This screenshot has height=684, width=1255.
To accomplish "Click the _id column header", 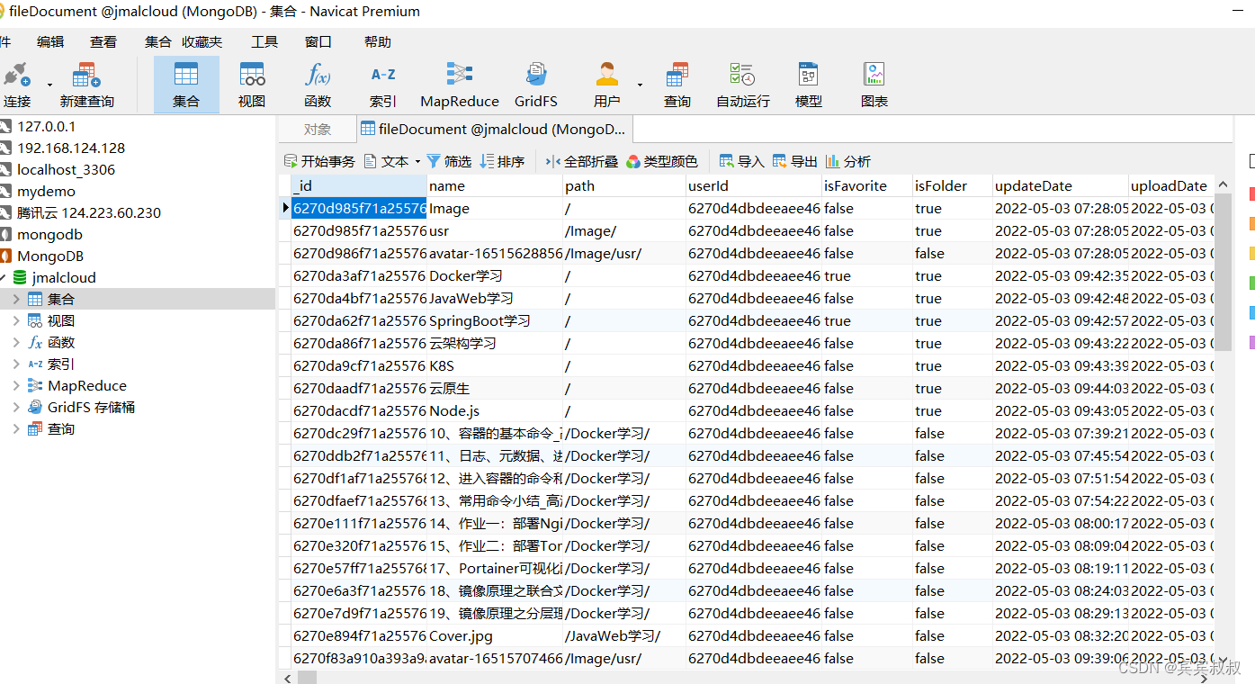I will click(359, 185).
